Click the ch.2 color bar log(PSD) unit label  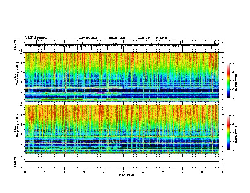(x=236, y=134)
